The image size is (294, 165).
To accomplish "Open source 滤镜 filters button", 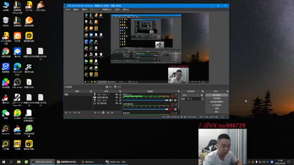I will pyautogui.click(x=118, y=87).
